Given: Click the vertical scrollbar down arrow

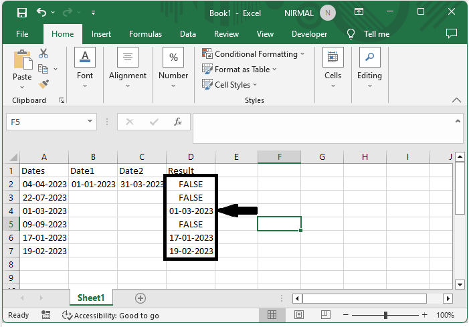Looking at the screenshot, I should tap(460, 285).
